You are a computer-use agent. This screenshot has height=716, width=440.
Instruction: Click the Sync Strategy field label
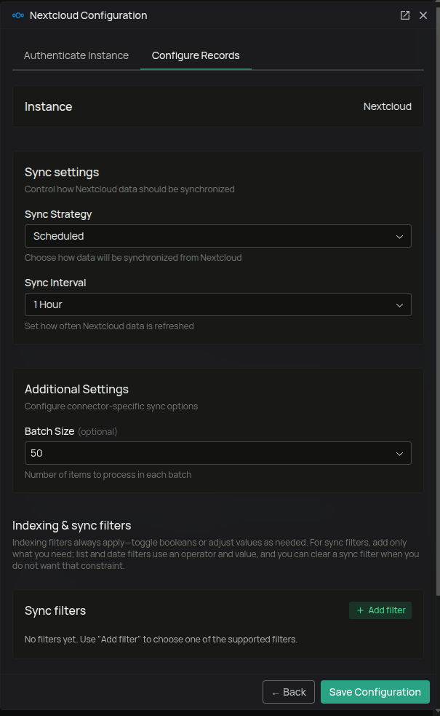[58, 214]
